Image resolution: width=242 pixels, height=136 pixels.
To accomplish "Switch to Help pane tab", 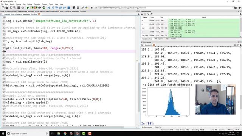I will pos(167,39).
